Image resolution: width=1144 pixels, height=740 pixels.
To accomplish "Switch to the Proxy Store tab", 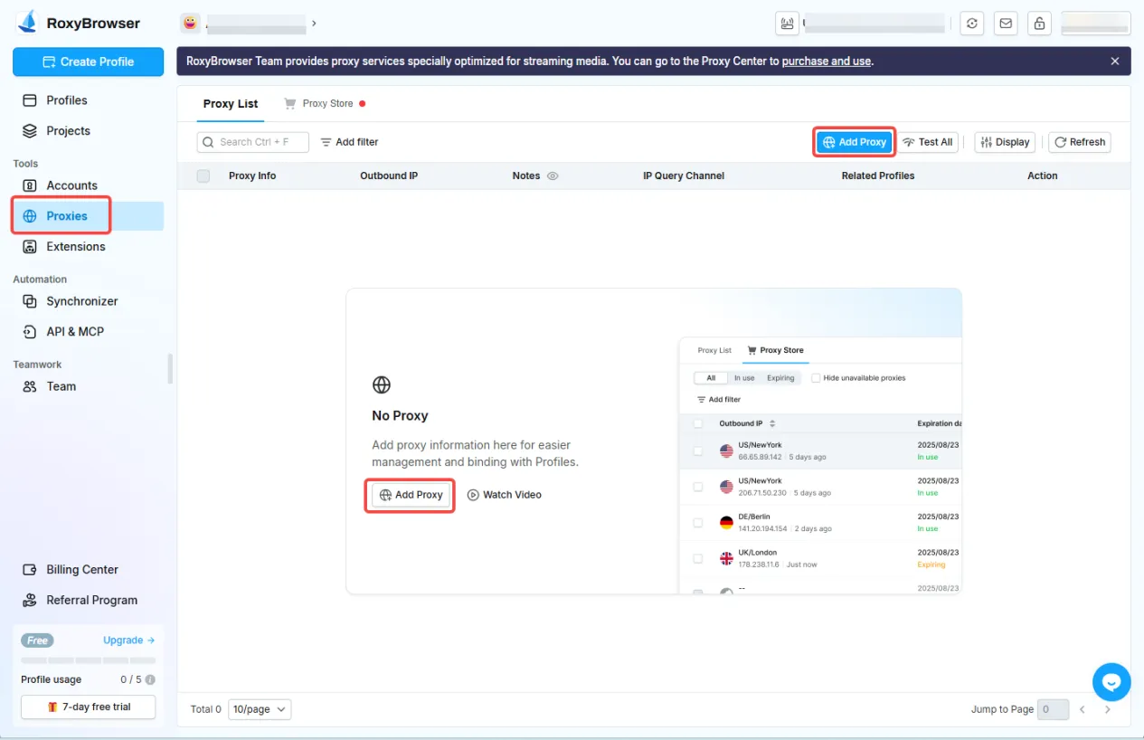I will coord(326,103).
